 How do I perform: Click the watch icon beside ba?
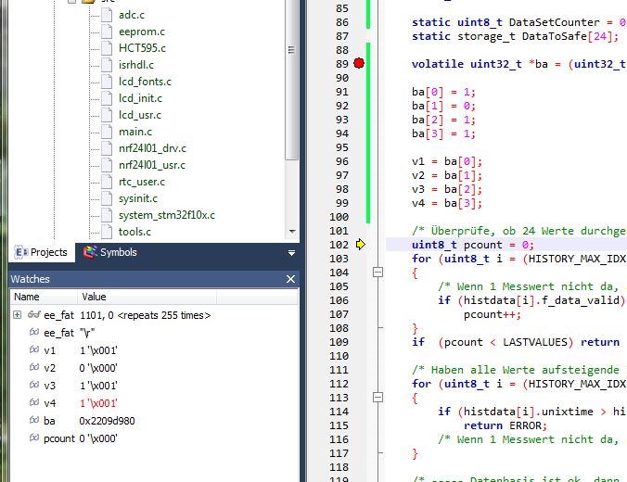(x=34, y=420)
